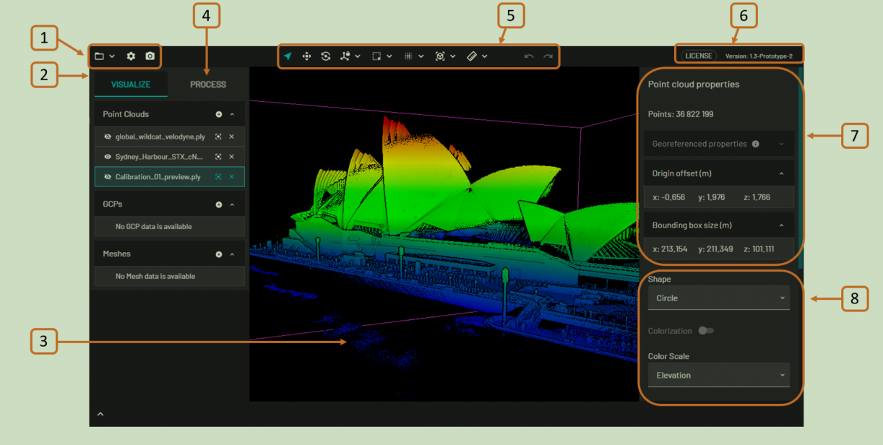Click the ruler measurement tool
Screen dimensions: 883x445
(472, 56)
